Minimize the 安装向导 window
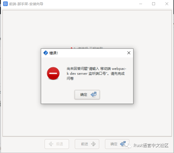The width and height of the screenshot is (174, 153). tap(141, 4)
